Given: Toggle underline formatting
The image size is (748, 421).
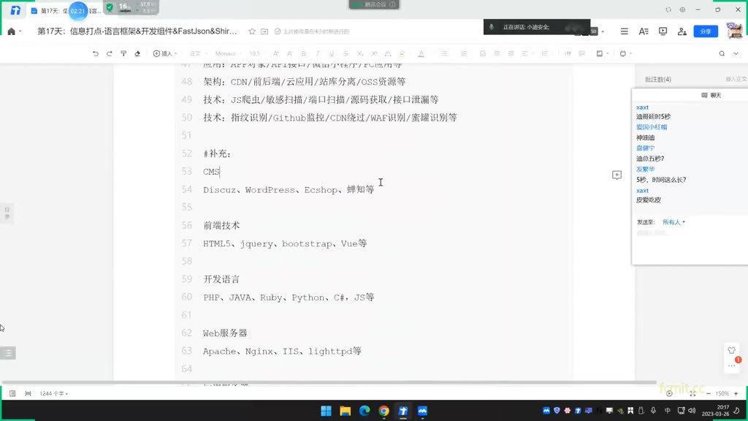Looking at the screenshot, I should [332, 53].
